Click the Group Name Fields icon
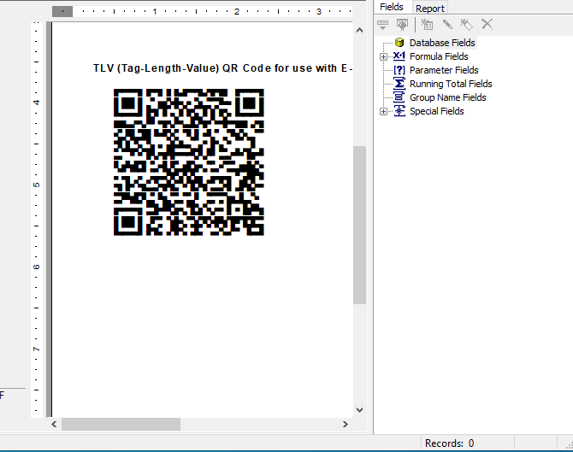Image resolution: width=573 pixels, height=452 pixels. 399,97
